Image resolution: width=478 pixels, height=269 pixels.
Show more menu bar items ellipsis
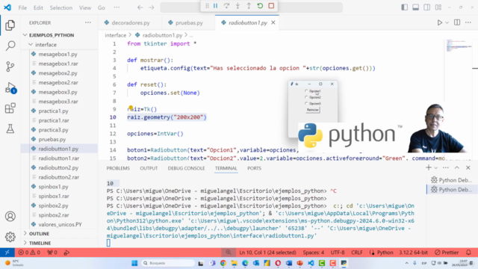[117, 7]
